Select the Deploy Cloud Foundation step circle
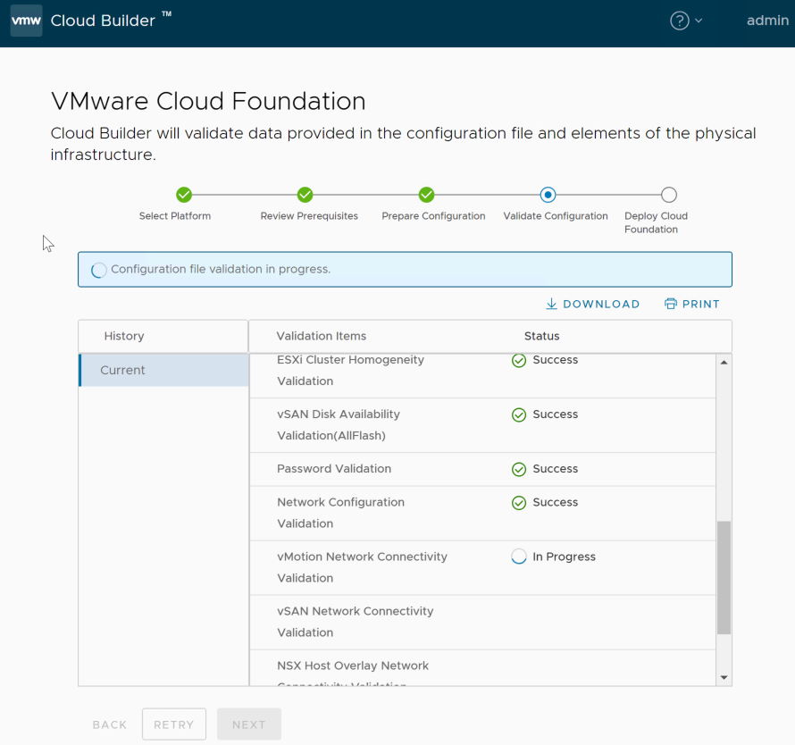The width and height of the screenshot is (795, 745). (669, 195)
